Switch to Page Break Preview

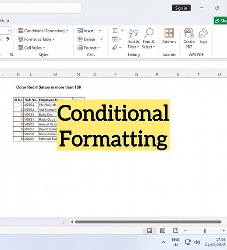pos(176,231)
